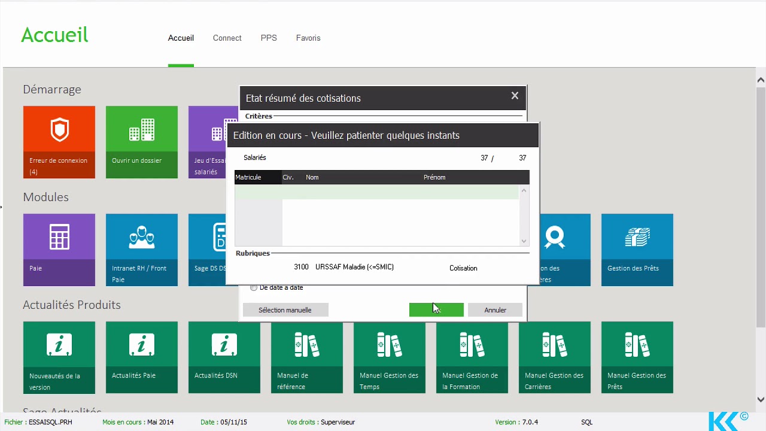Click the SQL status bar label
The width and height of the screenshot is (766, 431).
(586, 422)
